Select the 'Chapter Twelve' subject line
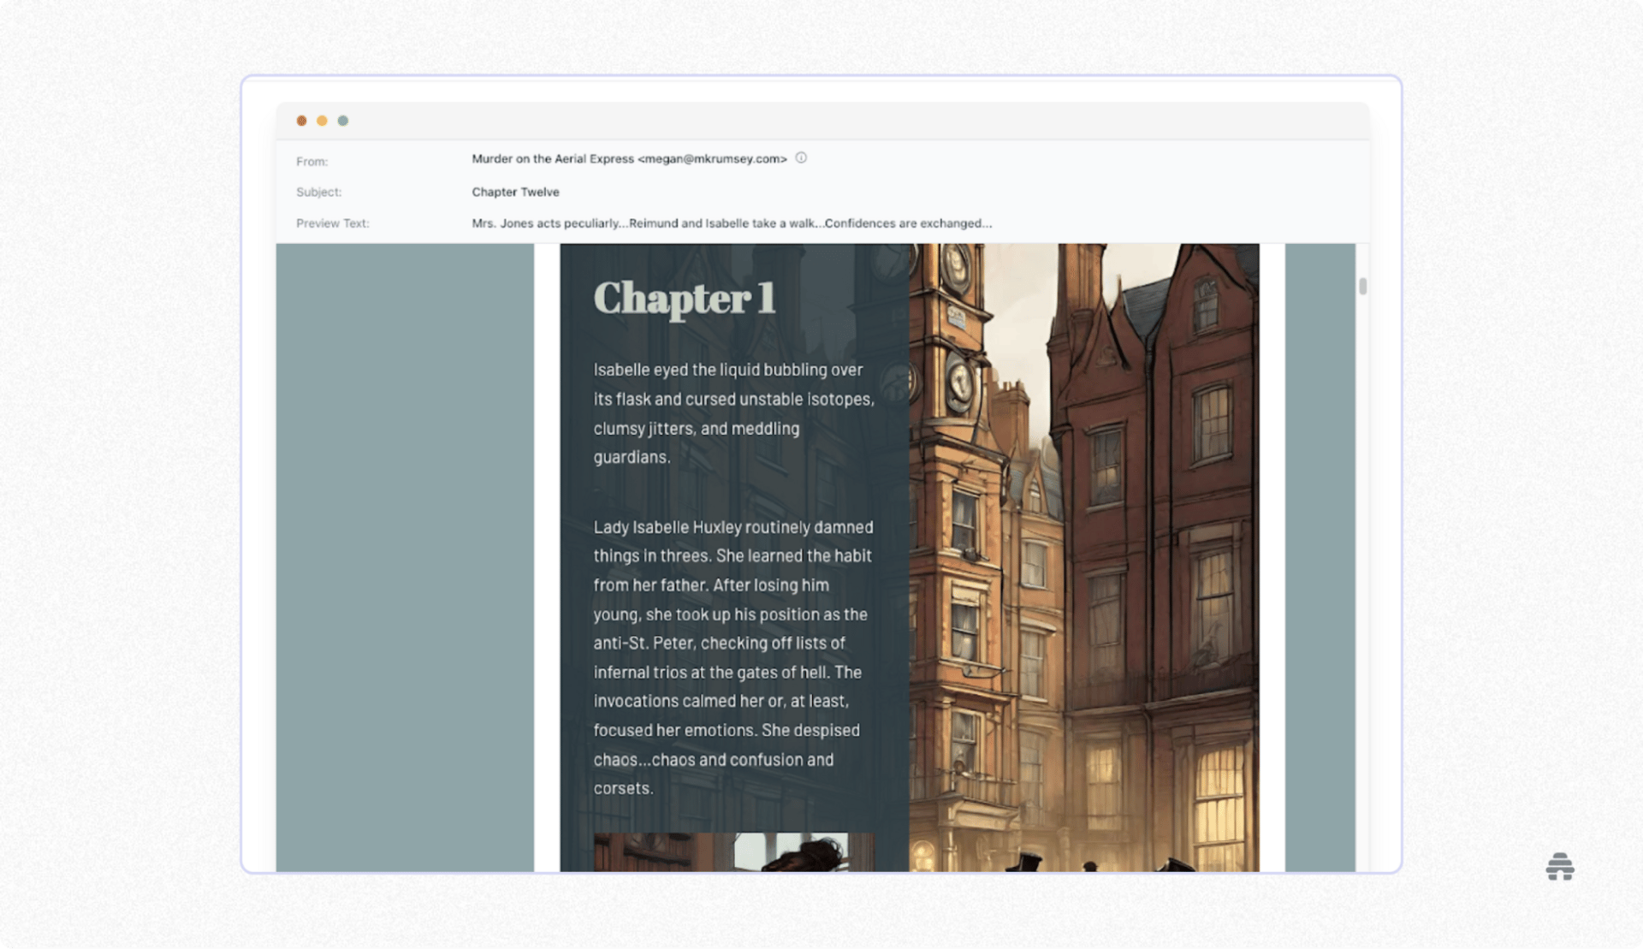 coord(516,192)
